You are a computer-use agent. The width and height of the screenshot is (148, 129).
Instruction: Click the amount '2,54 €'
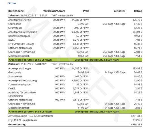[139, 89]
